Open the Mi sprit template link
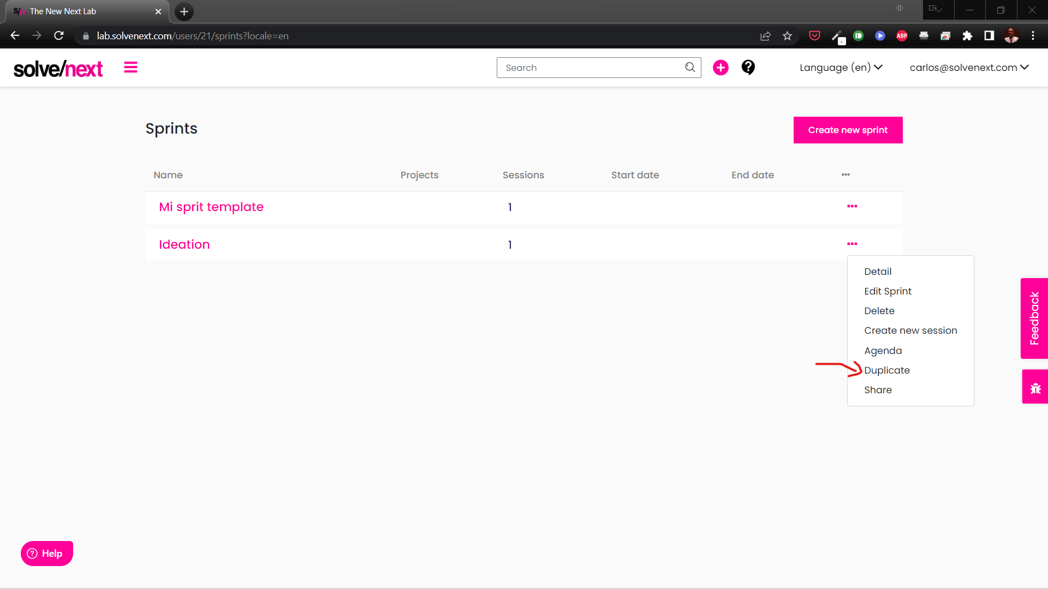 click(211, 207)
